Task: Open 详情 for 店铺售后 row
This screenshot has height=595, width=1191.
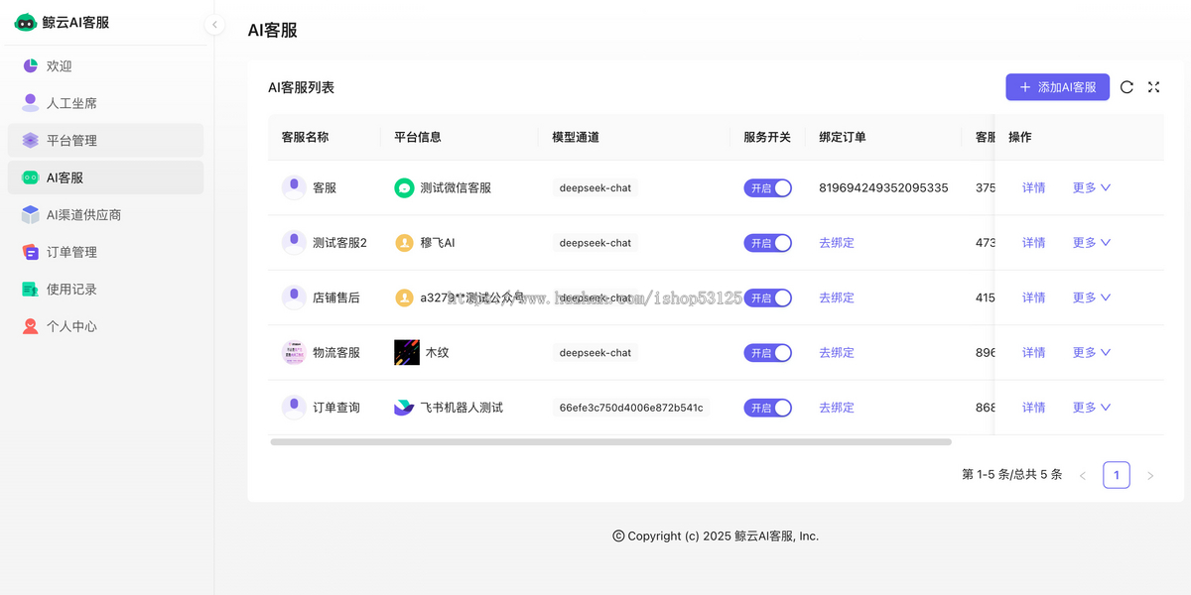Action: click(x=1033, y=297)
